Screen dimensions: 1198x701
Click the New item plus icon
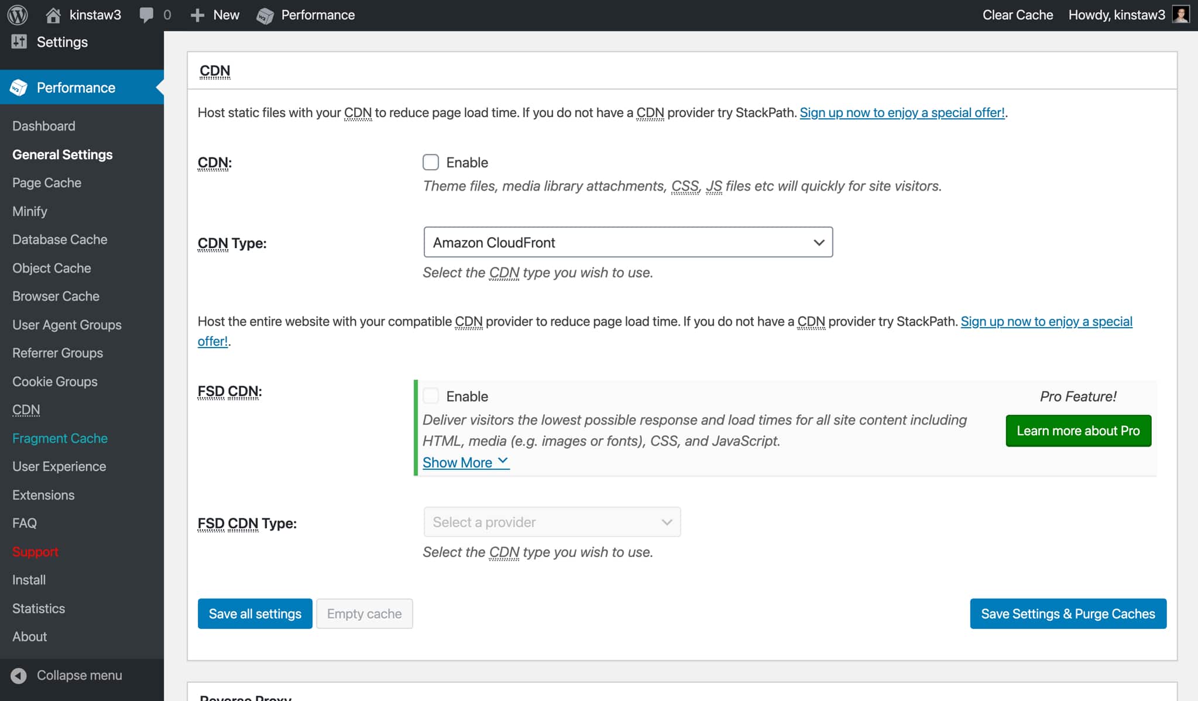198,14
